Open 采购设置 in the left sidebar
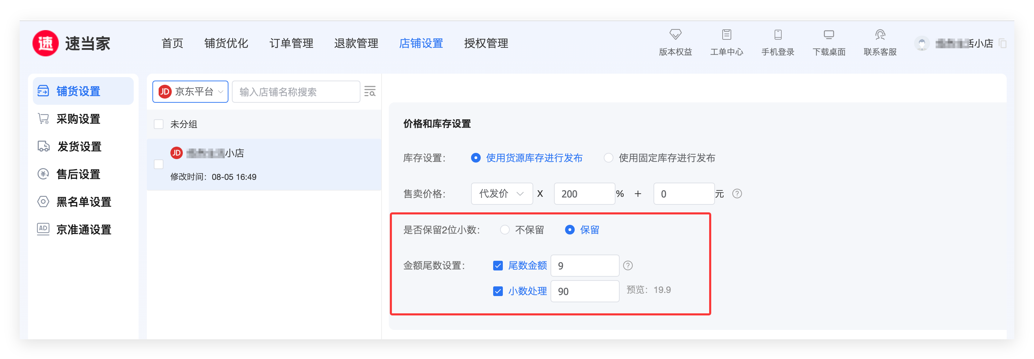This screenshot has width=1034, height=359. [x=78, y=119]
